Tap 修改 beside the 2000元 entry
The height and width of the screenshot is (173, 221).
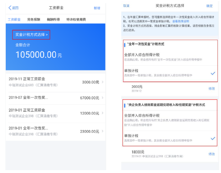(x=212, y=88)
